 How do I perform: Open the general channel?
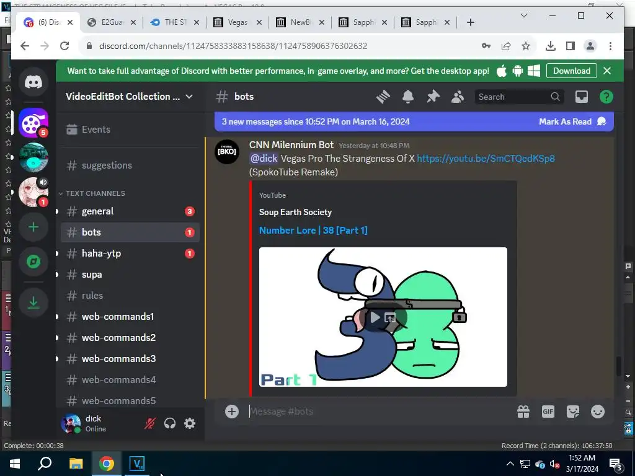click(130, 211)
